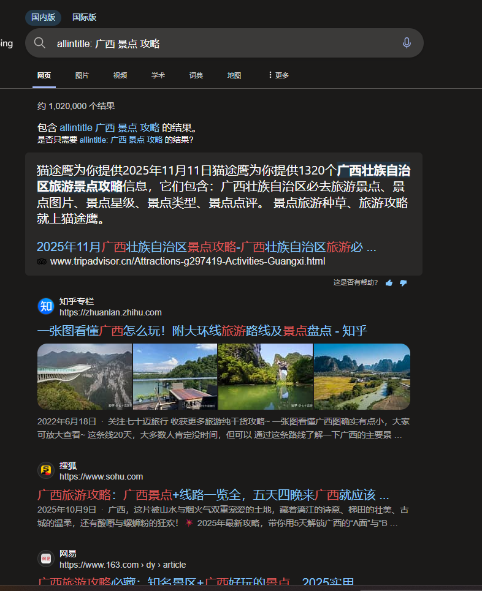Viewport: 482px width, 591px height.
Task: Click the NetEase 163 site icon
Action: [46, 558]
